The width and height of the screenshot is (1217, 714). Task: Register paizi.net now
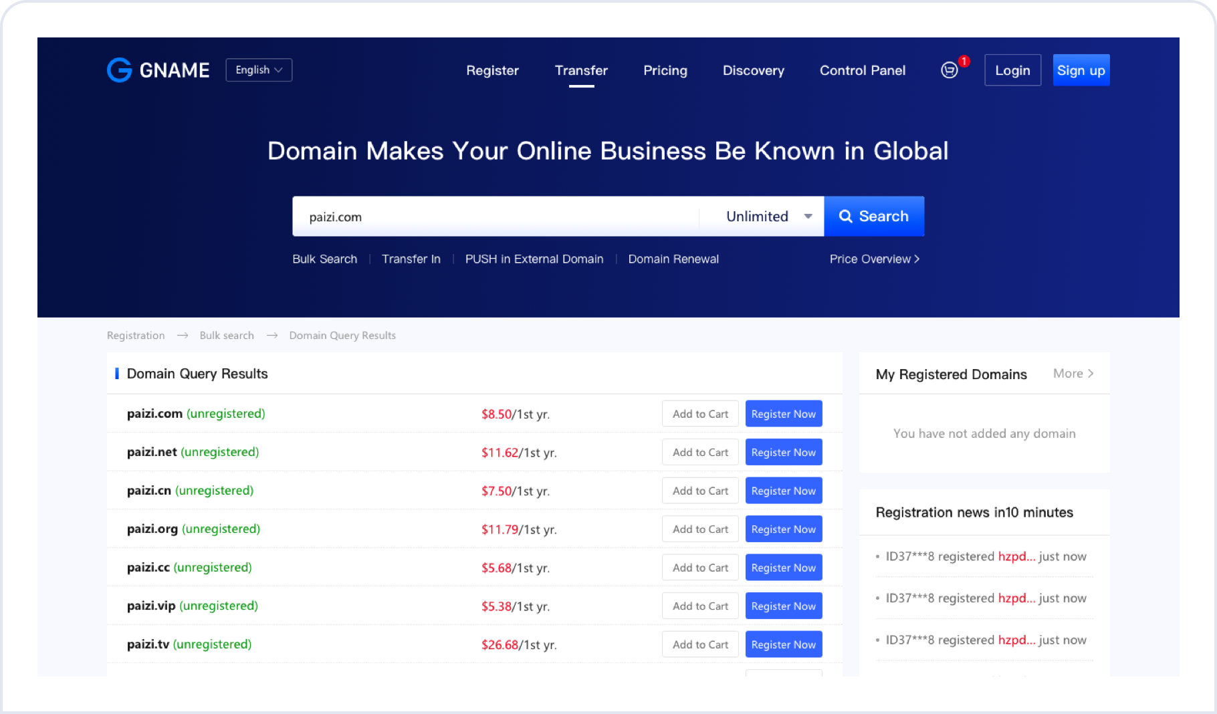[783, 453]
